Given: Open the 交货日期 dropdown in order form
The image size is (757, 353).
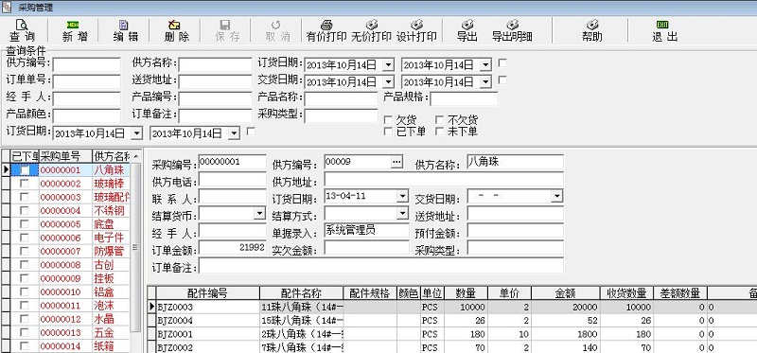Looking at the screenshot, I should coord(557,197).
